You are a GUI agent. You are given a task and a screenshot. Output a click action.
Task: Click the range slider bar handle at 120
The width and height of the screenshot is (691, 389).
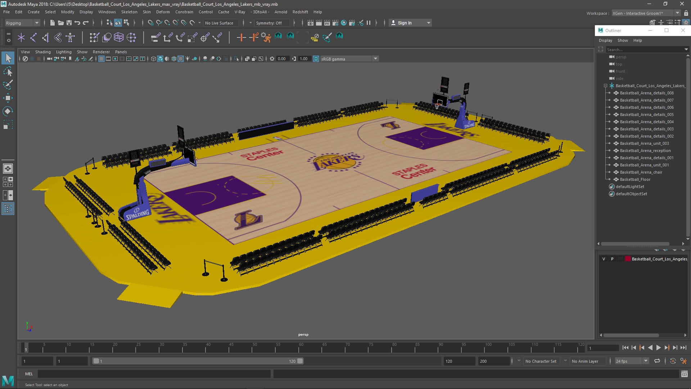(x=300, y=361)
